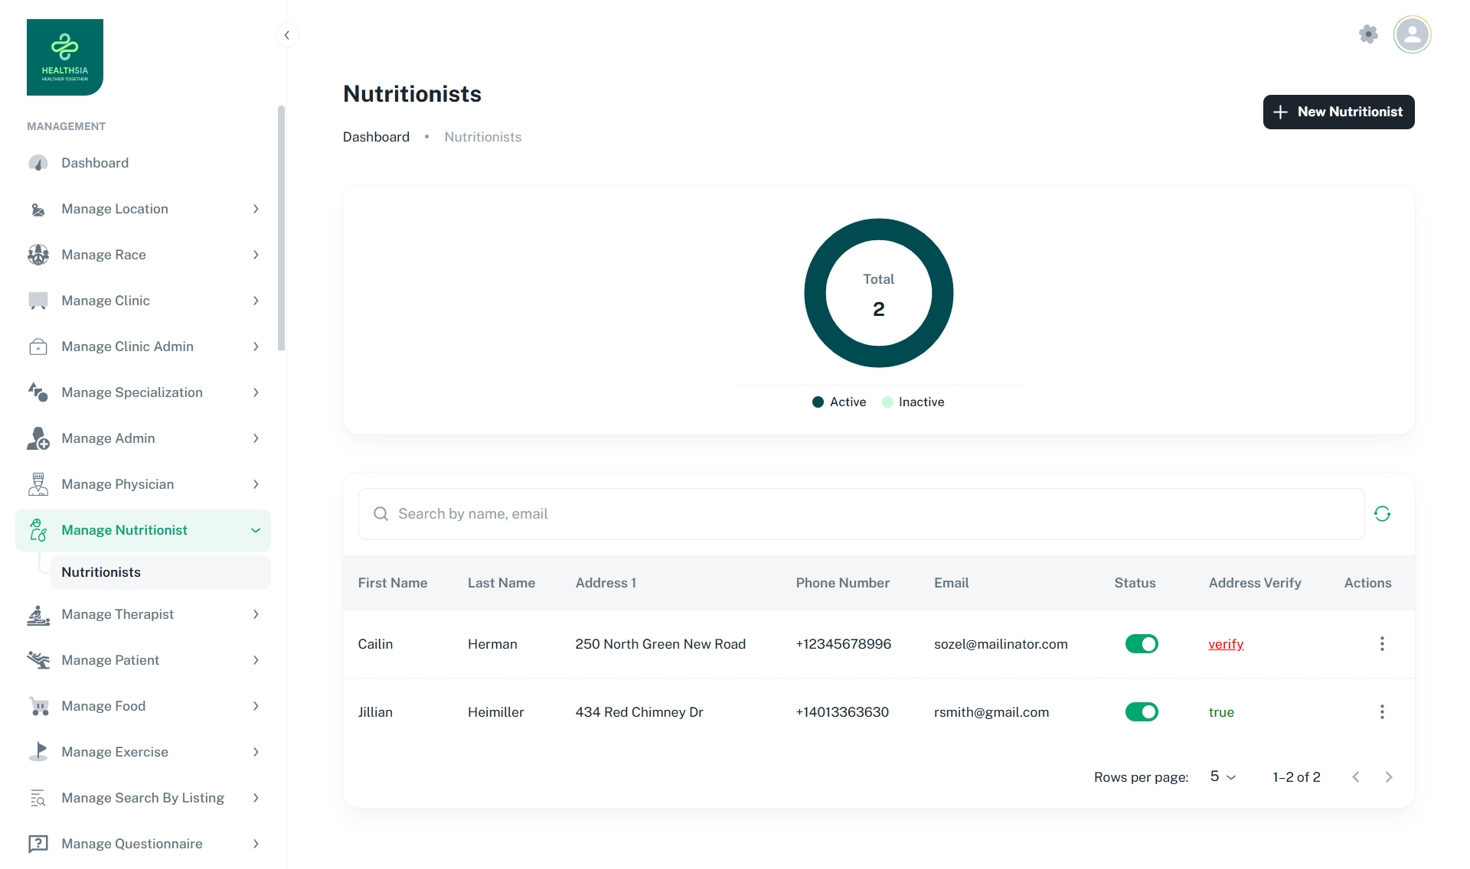1470x869 pixels.
Task: Click the settings gear icon
Action: 1368,34
